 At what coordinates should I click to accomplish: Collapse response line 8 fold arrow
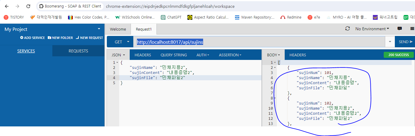pos(275,98)
